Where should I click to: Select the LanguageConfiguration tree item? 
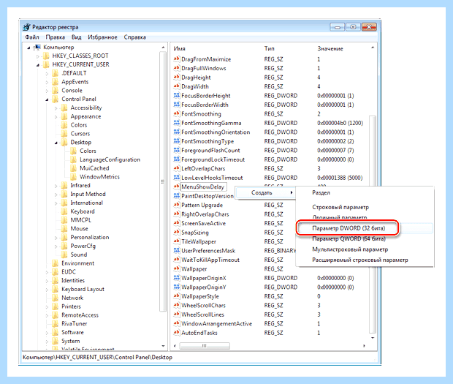coord(110,159)
